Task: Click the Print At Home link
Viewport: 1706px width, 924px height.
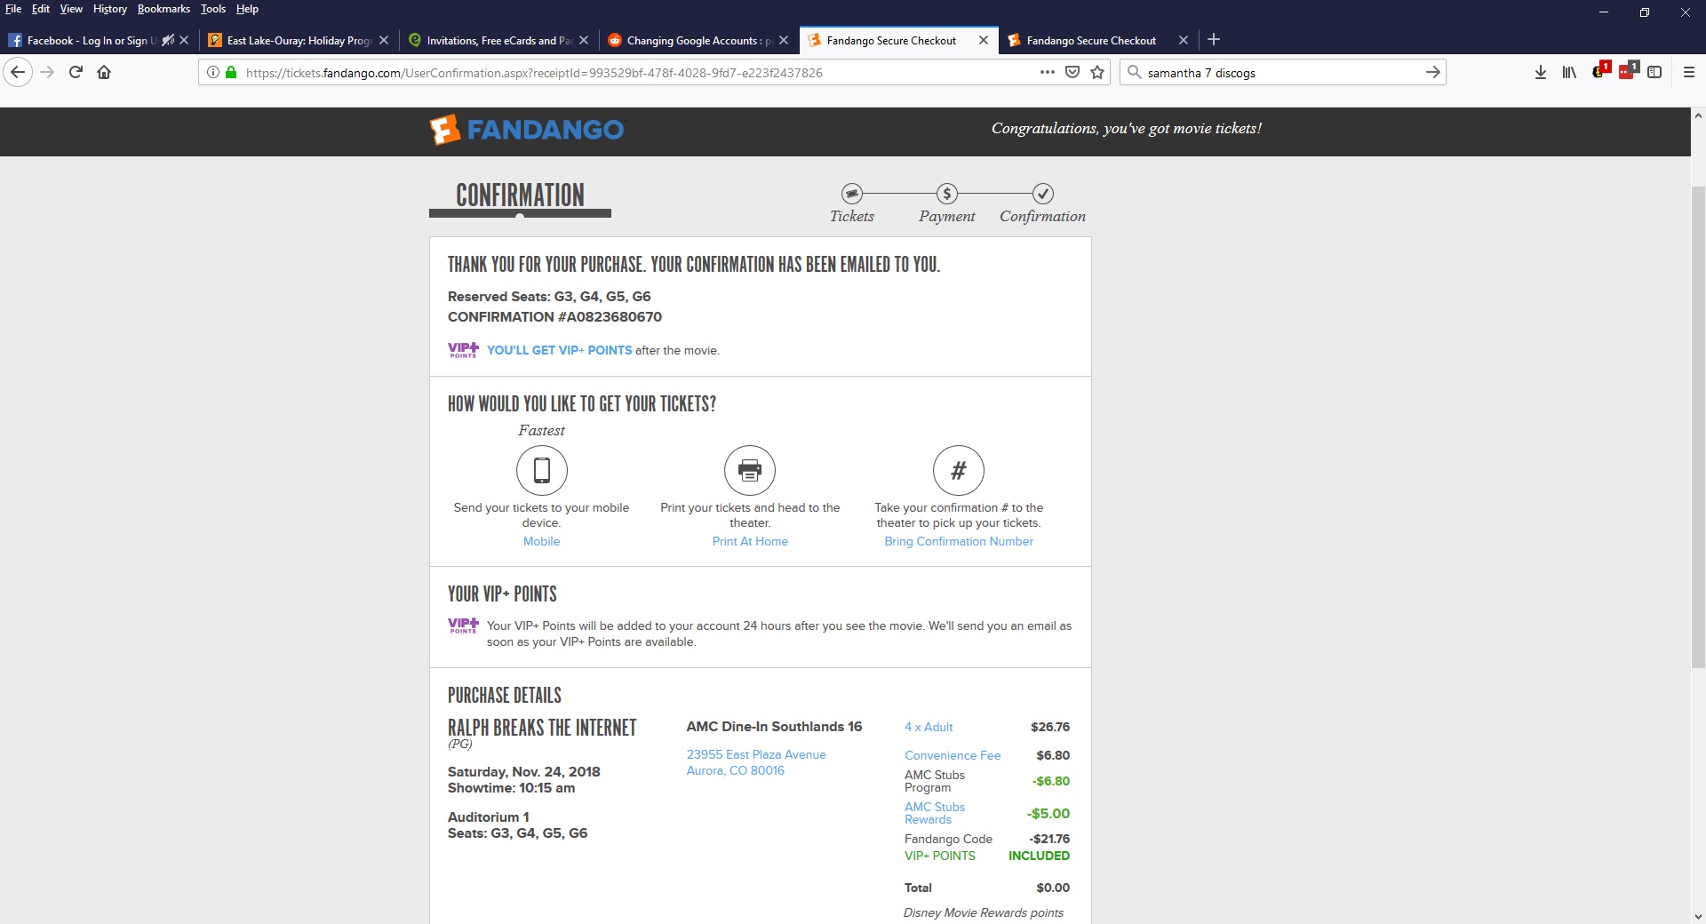Action: click(x=750, y=542)
